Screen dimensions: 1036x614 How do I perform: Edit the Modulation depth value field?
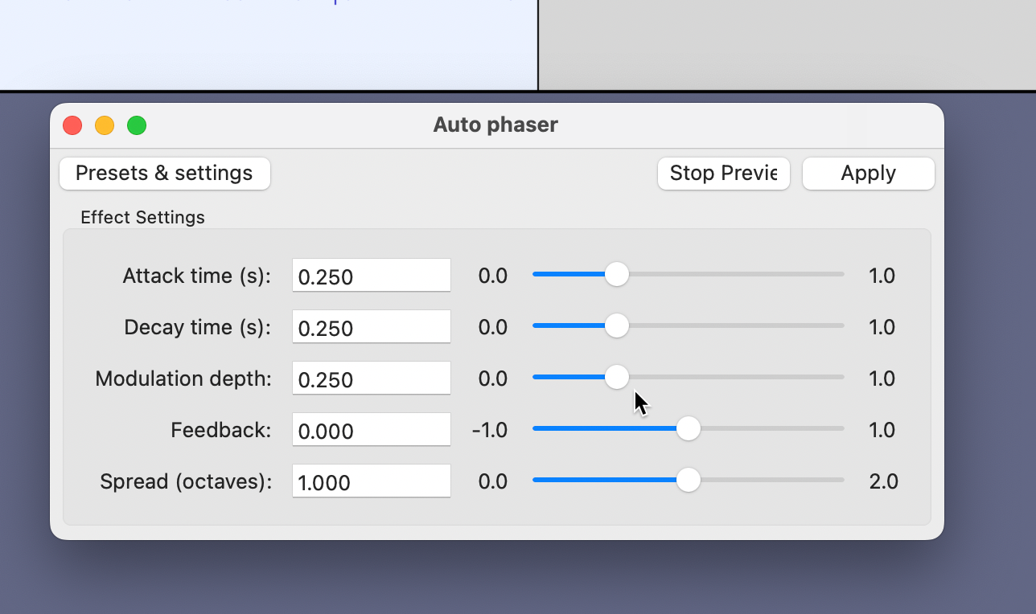pos(371,378)
